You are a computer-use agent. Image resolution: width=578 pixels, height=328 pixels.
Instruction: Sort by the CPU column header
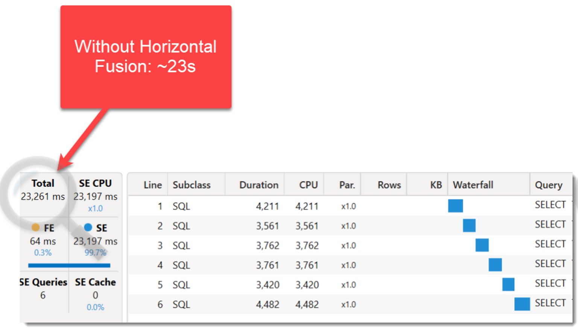coord(308,185)
